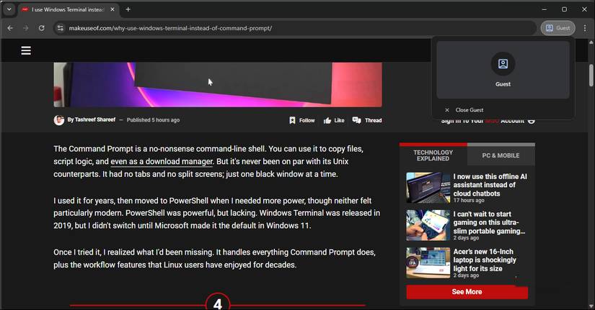Screen dimensions: 595x310
Task: Open offline AI assistant article title
Action: (490, 185)
